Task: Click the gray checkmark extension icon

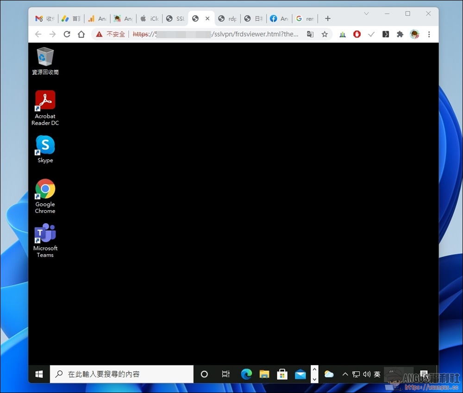Action: click(371, 34)
